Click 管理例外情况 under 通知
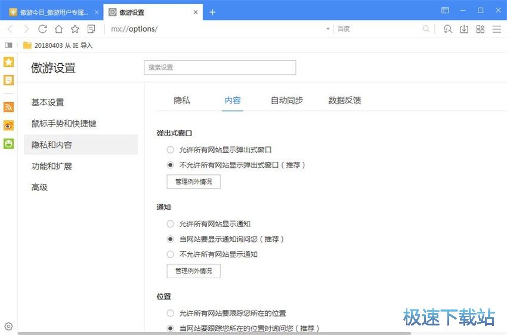507x335 pixels. coord(194,271)
